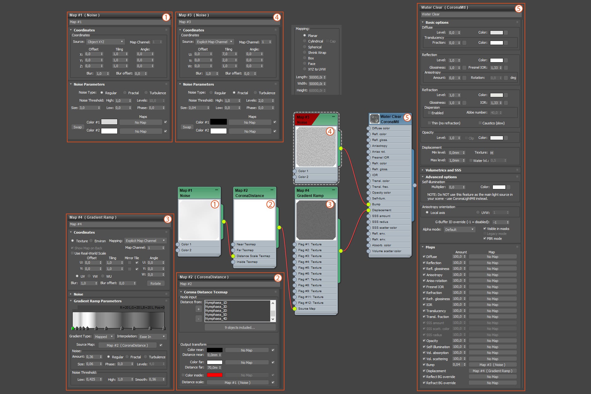Select Regular noise type in Map #1
591x394 pixels.
(102, 93)
